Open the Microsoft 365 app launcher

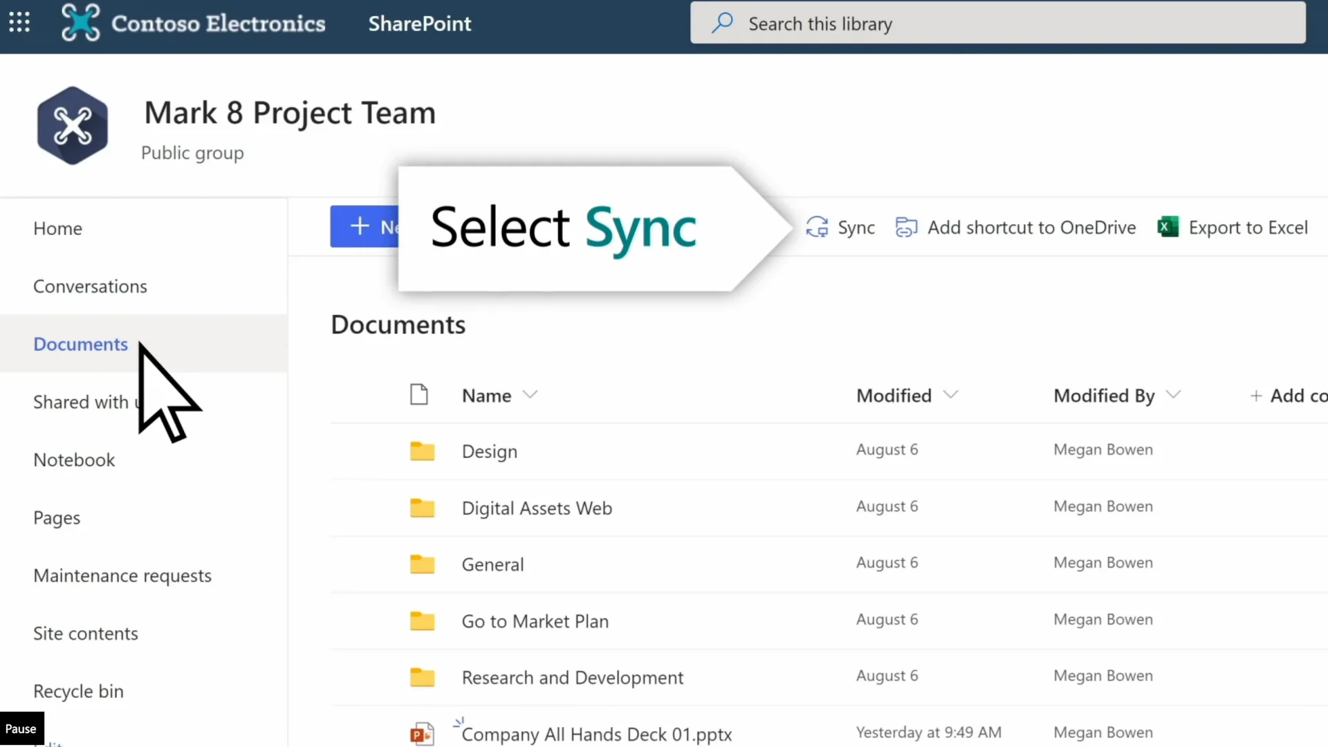(x=19, y=22)
